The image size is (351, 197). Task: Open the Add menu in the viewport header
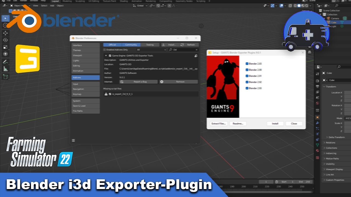pyautogui.click(x=52, y=5)
